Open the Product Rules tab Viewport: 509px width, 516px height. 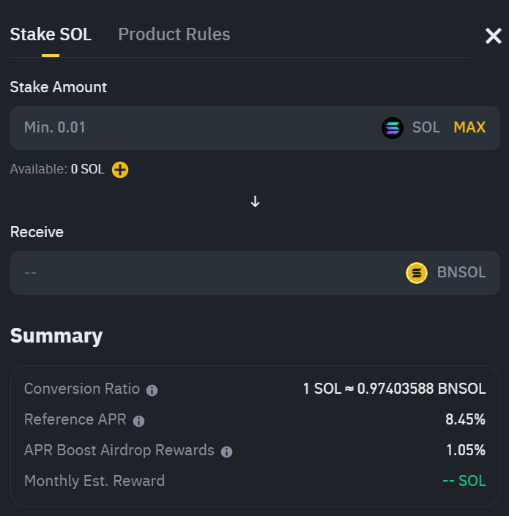(174, 34)
